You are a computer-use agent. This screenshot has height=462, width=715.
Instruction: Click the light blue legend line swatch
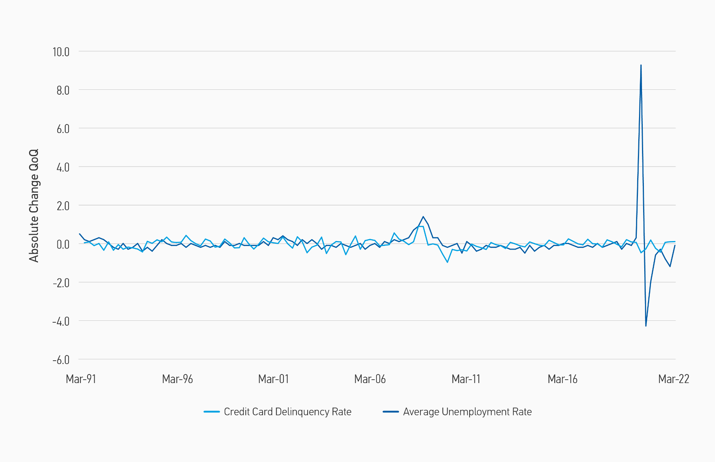[x=212, y=412]
